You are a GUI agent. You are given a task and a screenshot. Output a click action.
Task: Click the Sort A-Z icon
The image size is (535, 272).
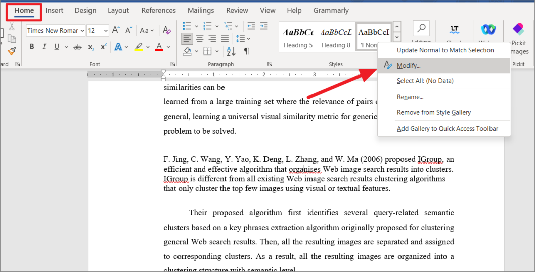[x=231, y=51]
